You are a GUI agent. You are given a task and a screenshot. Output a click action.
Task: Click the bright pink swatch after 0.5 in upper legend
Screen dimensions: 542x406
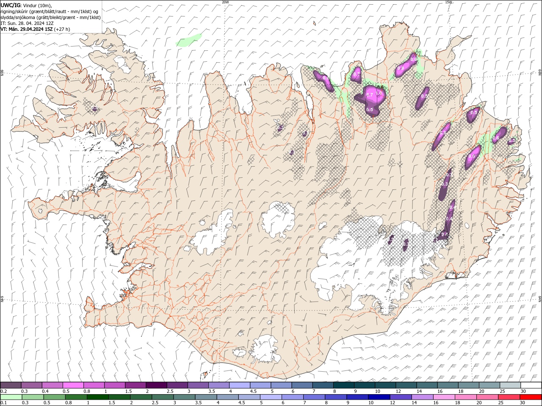click(x=73, y=385)
